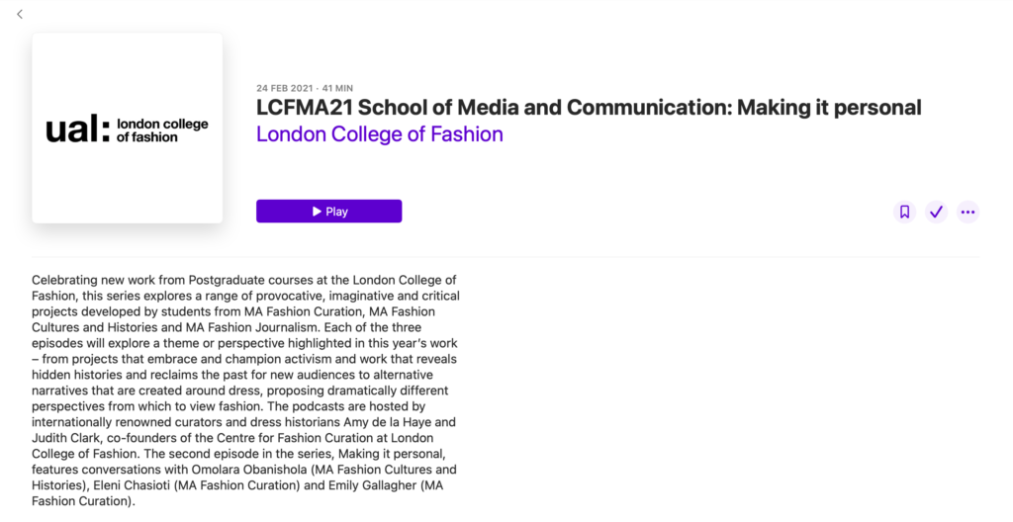Save episode with the bookmark icon
1013x522 pixels.
click(904, 212)
